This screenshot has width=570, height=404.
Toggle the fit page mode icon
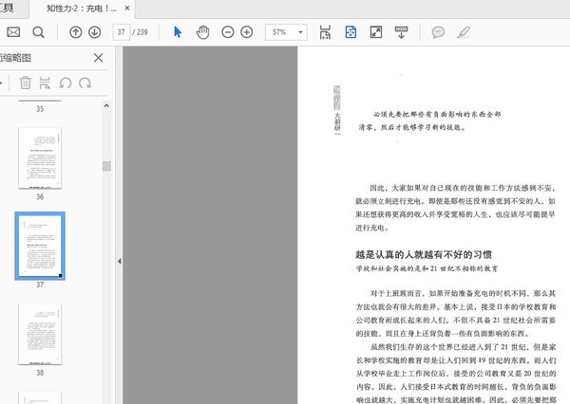tap(351, 32)
